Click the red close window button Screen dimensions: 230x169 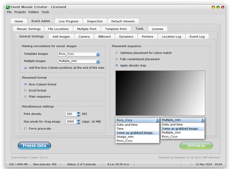pyautogui.click(x=223, y=7)
